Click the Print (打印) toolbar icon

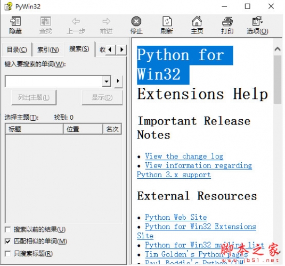(227, 21)
